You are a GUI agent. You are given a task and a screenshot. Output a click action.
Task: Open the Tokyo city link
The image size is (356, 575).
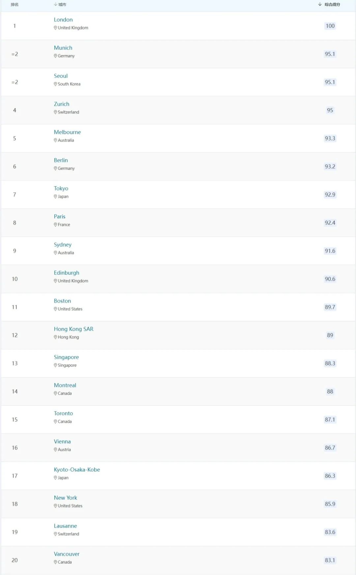(x=61, y=189)
